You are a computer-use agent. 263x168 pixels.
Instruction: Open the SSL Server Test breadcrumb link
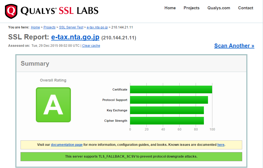coord(71,27)
